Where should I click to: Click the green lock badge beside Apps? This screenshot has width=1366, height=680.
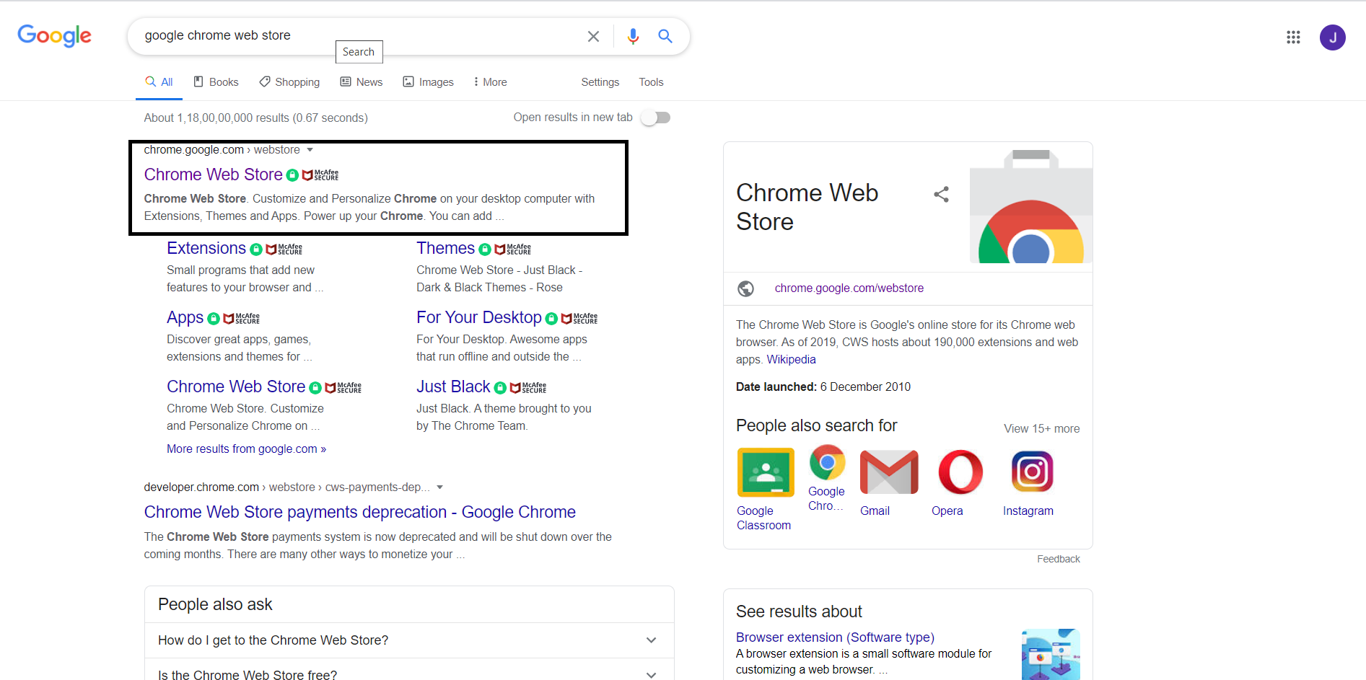tap(214, 318)
